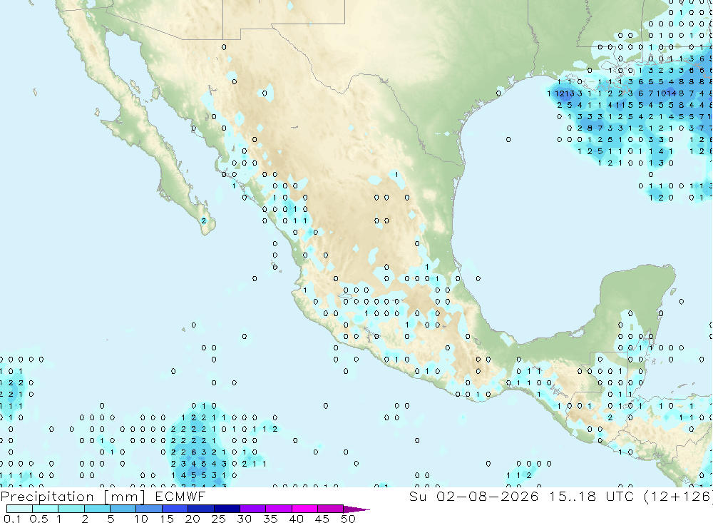The image size is (713, 523).
Task: Click the '10' legend scale label
Action: (x=141, y=519)
